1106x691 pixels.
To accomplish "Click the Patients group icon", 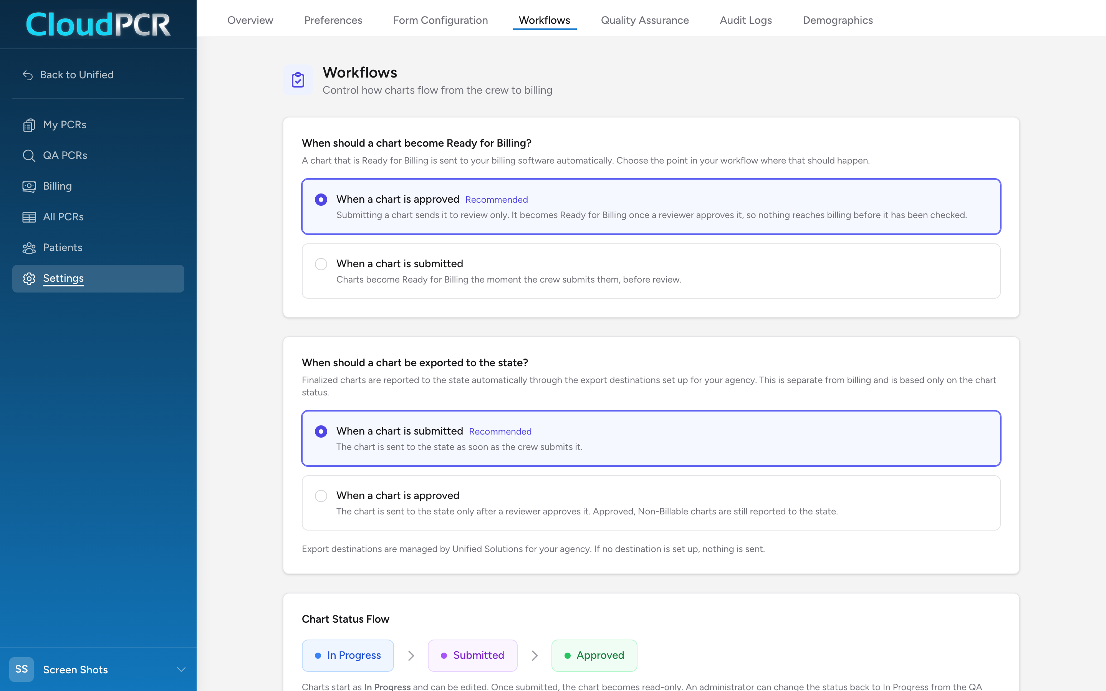I will coord(29,248).
